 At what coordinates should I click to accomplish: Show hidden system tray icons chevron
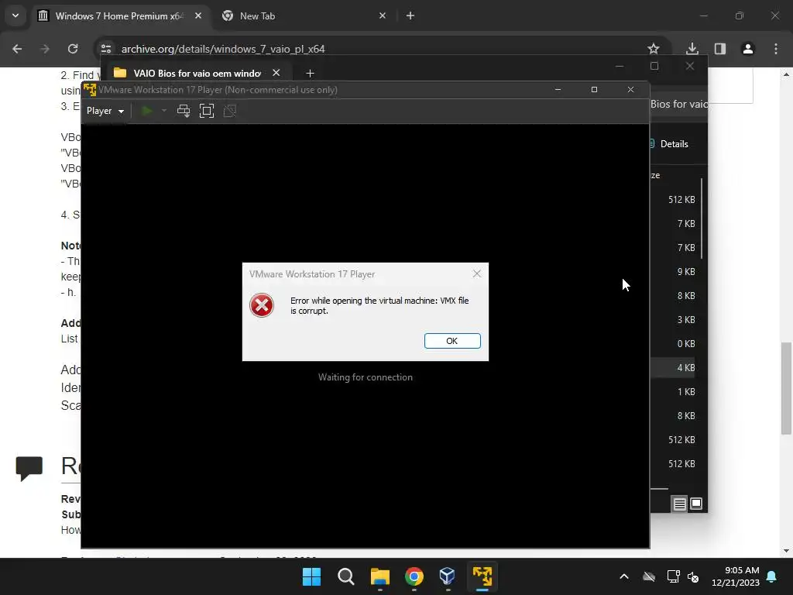tap(624, 576)
